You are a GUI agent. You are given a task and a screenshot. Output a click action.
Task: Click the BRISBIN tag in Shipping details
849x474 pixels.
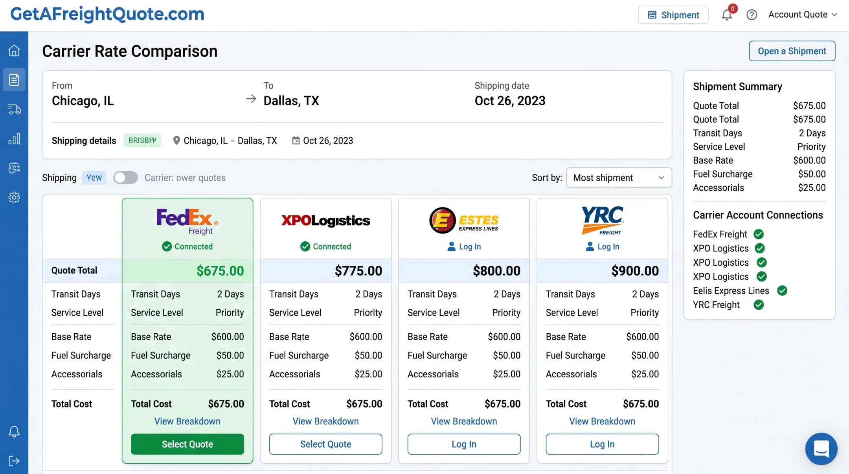click(x=142, y=140)
